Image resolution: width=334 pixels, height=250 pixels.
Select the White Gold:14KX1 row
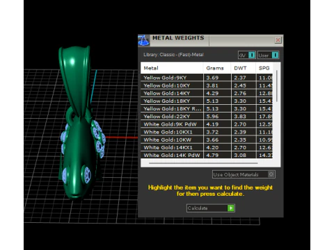[x=207, y=147]
